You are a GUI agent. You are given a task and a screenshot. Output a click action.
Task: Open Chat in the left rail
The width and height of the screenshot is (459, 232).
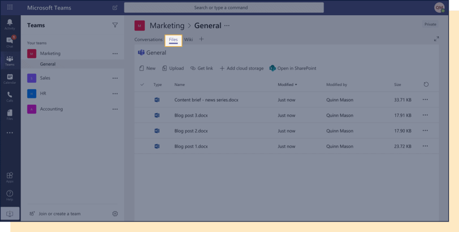(10, 42)
